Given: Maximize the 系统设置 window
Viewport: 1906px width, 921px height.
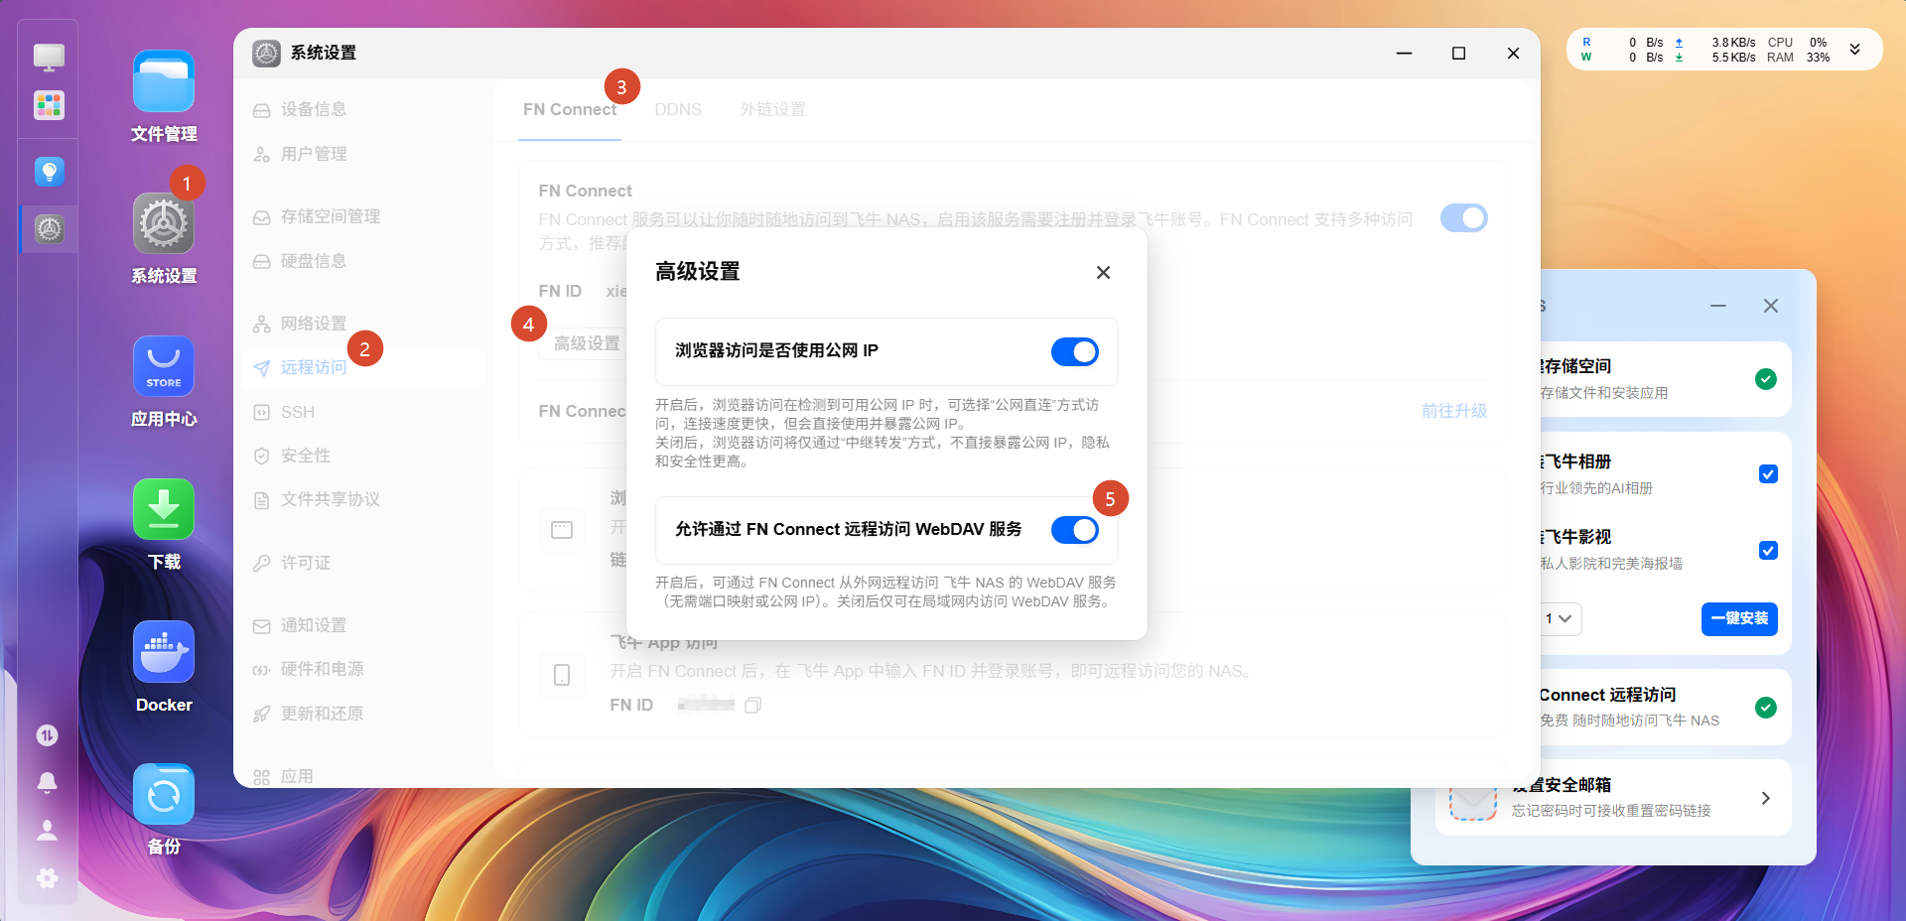Looking at the screenshot, I should [x=1458, y=54].
